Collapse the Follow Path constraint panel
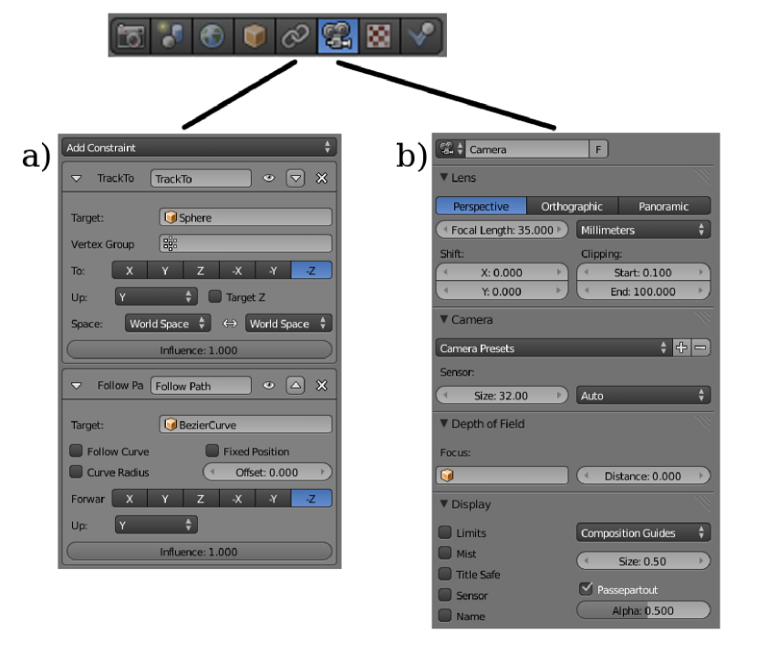The height and width of the screenshot is (663, 757). (77, 386)
